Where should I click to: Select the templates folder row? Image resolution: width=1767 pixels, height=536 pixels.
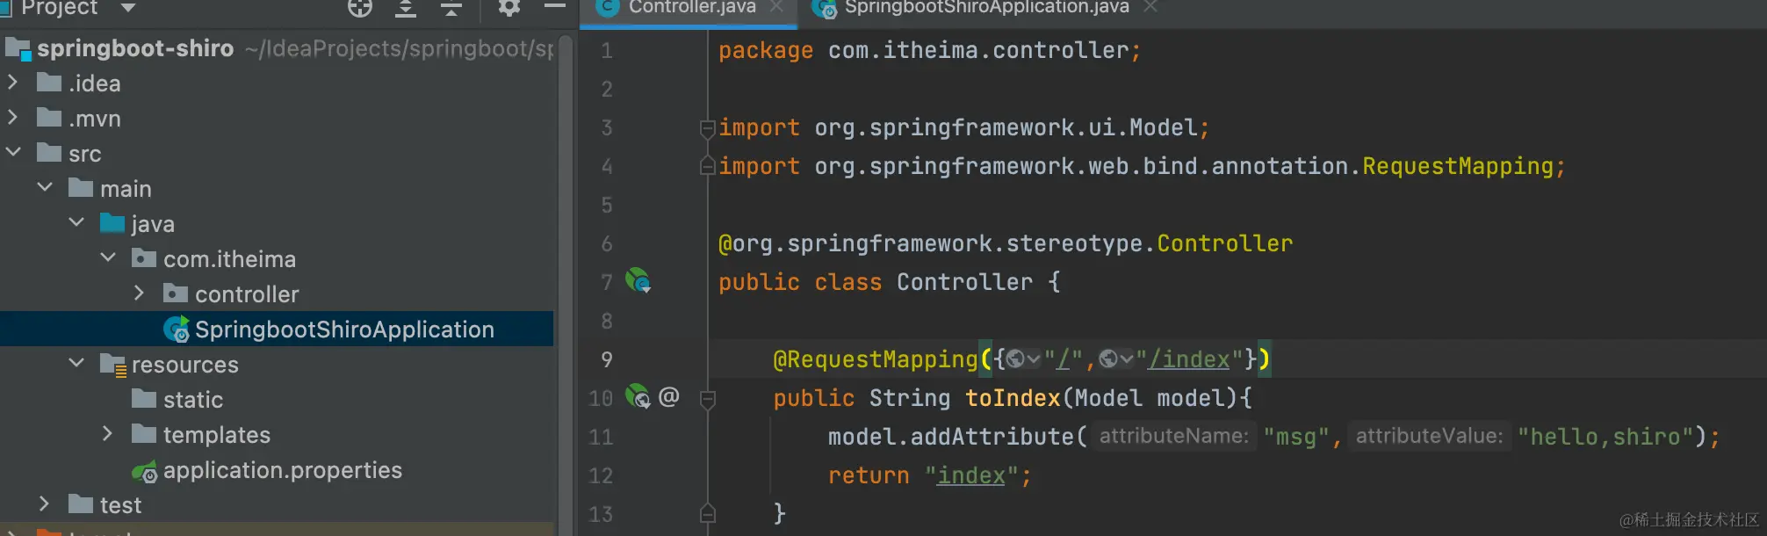277,434
